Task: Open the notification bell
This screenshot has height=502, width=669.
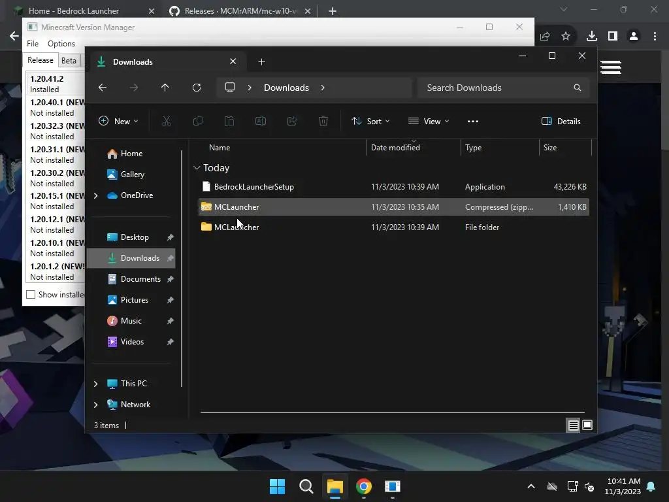Action: [651, 486]
